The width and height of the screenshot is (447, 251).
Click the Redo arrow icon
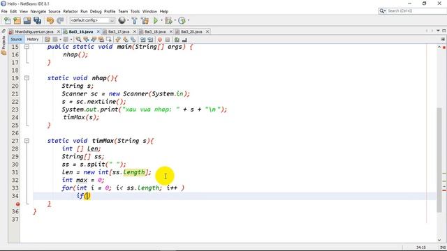(x=60, y=20)
